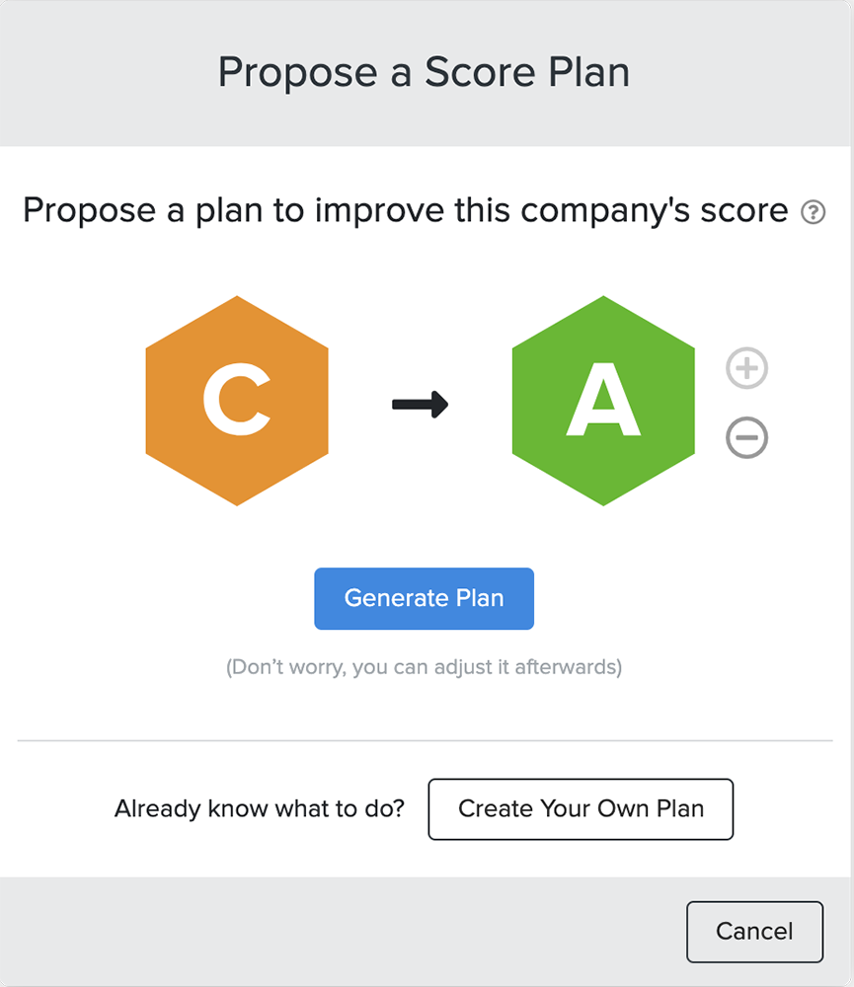Choose Create Your Own Plan
The height and width of the screenshot is (987, 854).
tap(581, 809)
